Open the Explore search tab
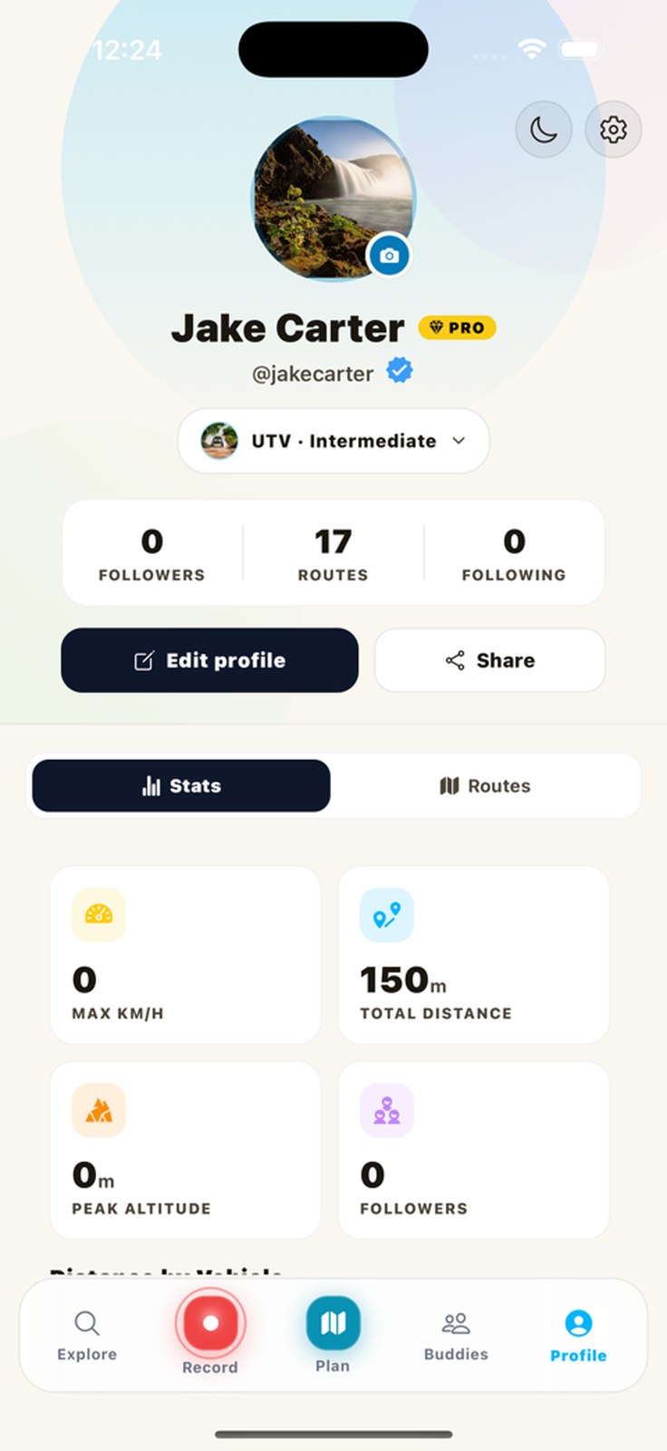The height and width of the screenshot is (1451, 667). click(x=87, y=1335)
